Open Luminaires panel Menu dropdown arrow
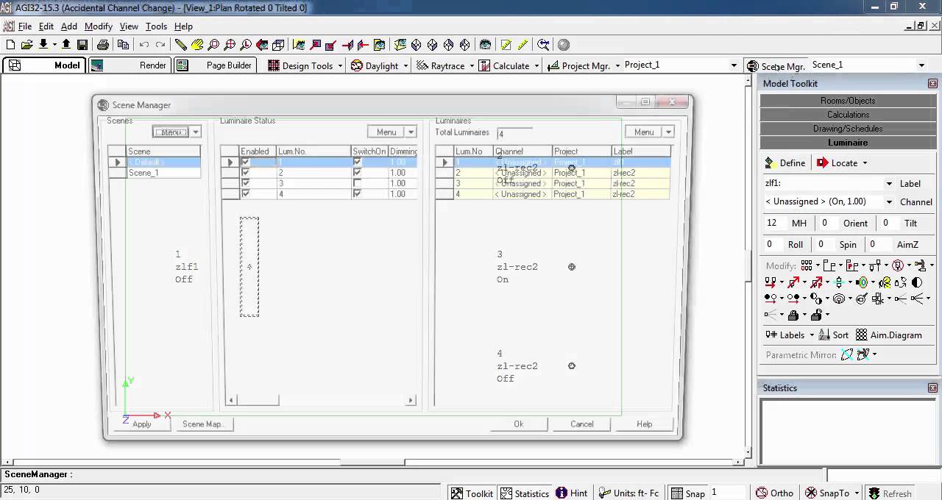942x500 pixels. click(x=668, y=132)
